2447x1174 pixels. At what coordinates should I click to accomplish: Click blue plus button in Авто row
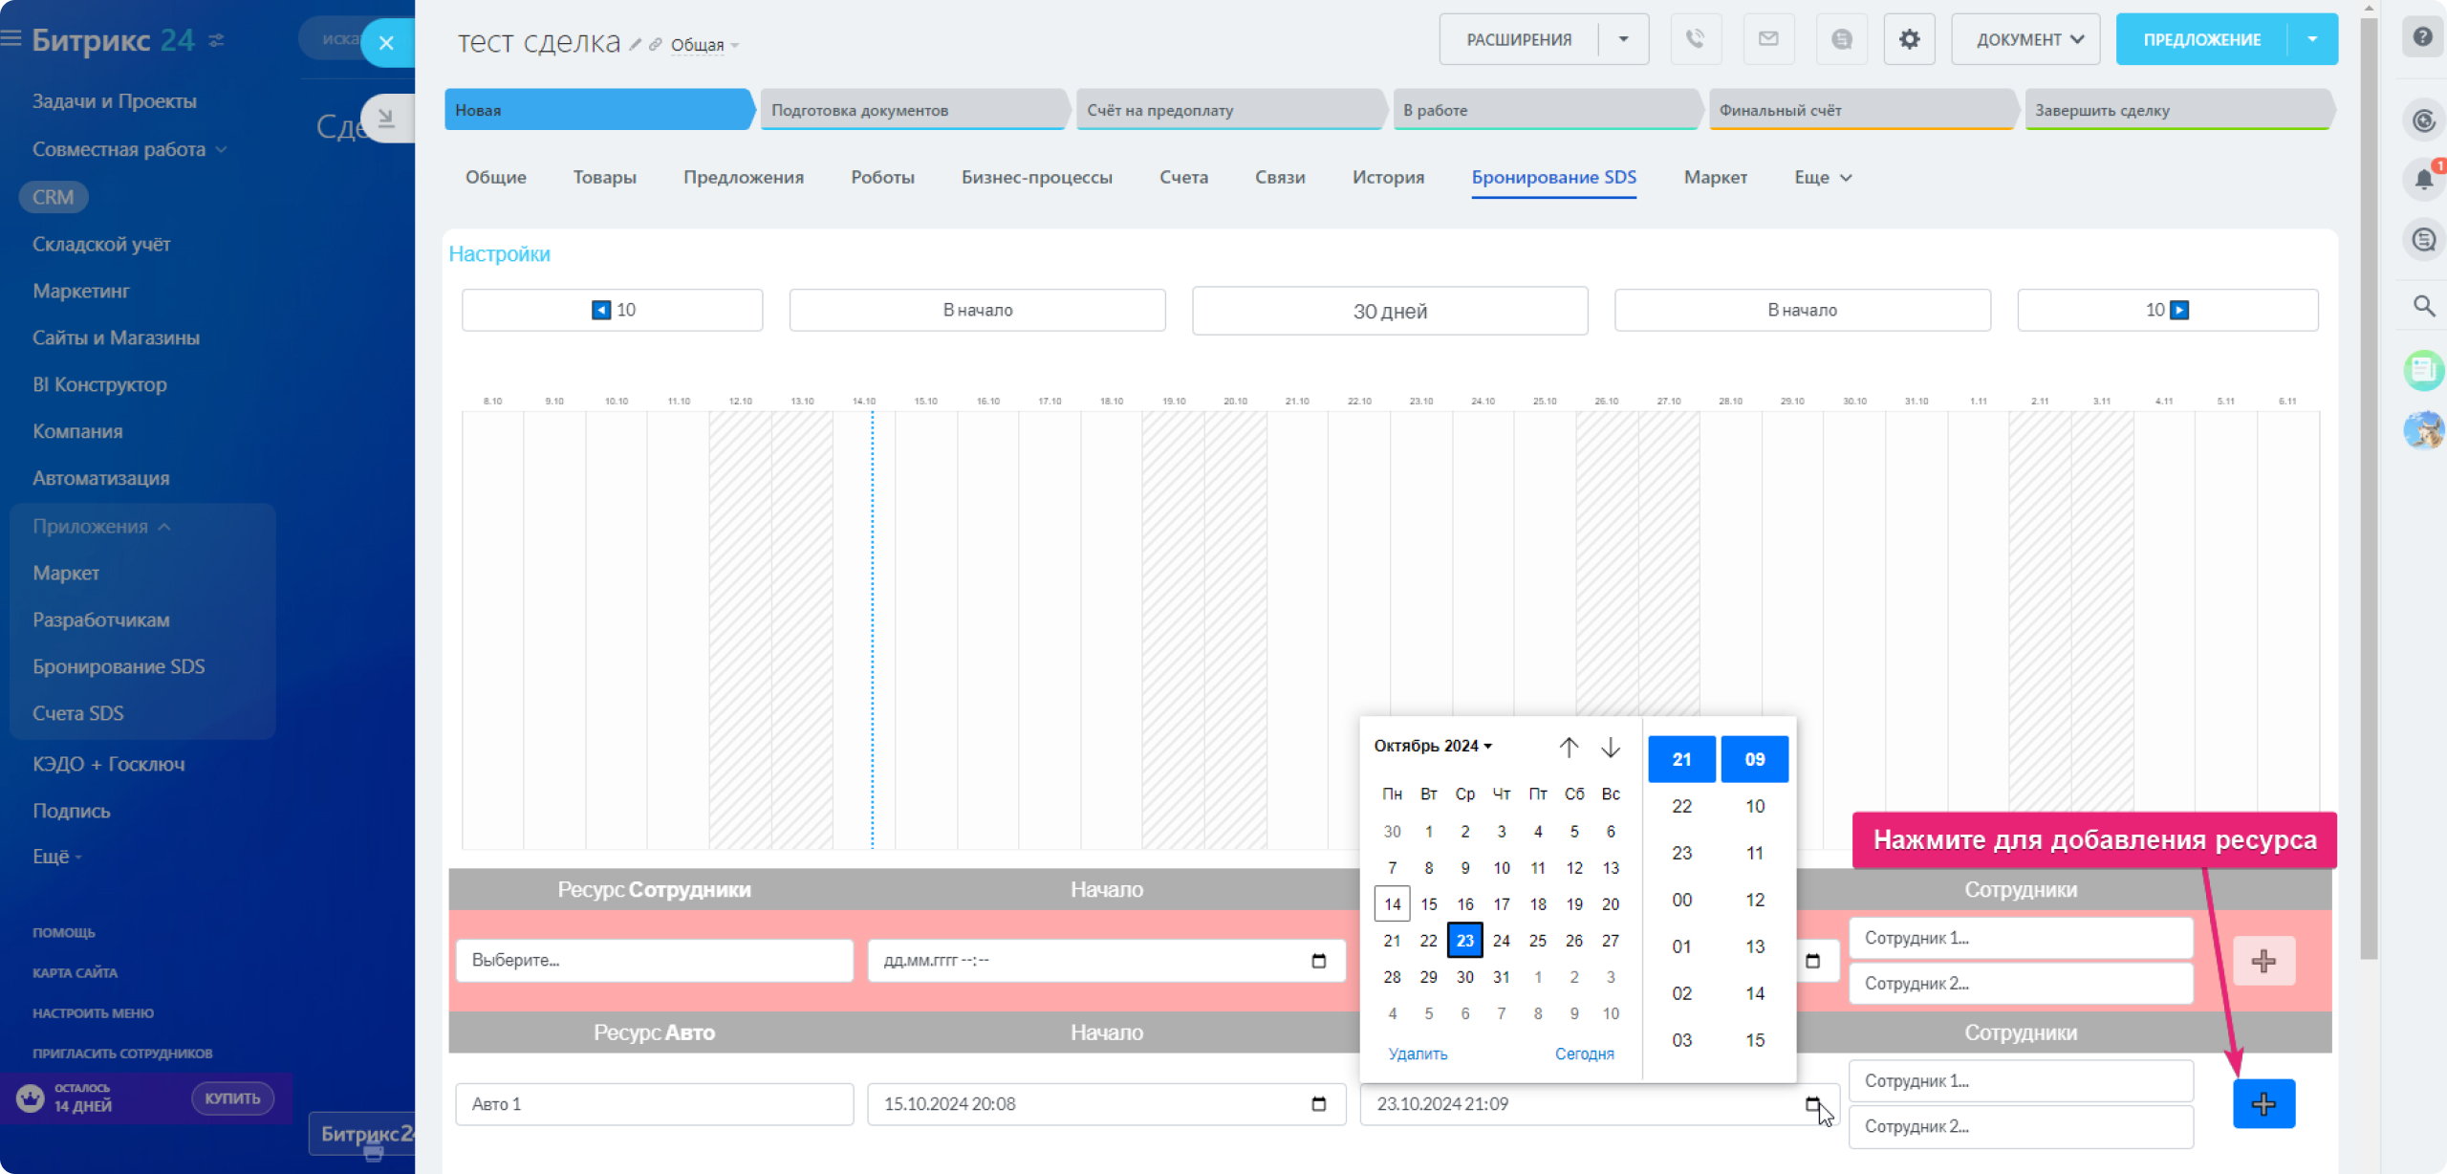click(x=2263, y=1104)
